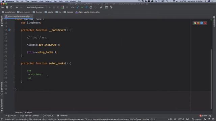
Task: Click the Search Everywhere magnifier icon
Action: pyautogui.click(x=111, y=7)
